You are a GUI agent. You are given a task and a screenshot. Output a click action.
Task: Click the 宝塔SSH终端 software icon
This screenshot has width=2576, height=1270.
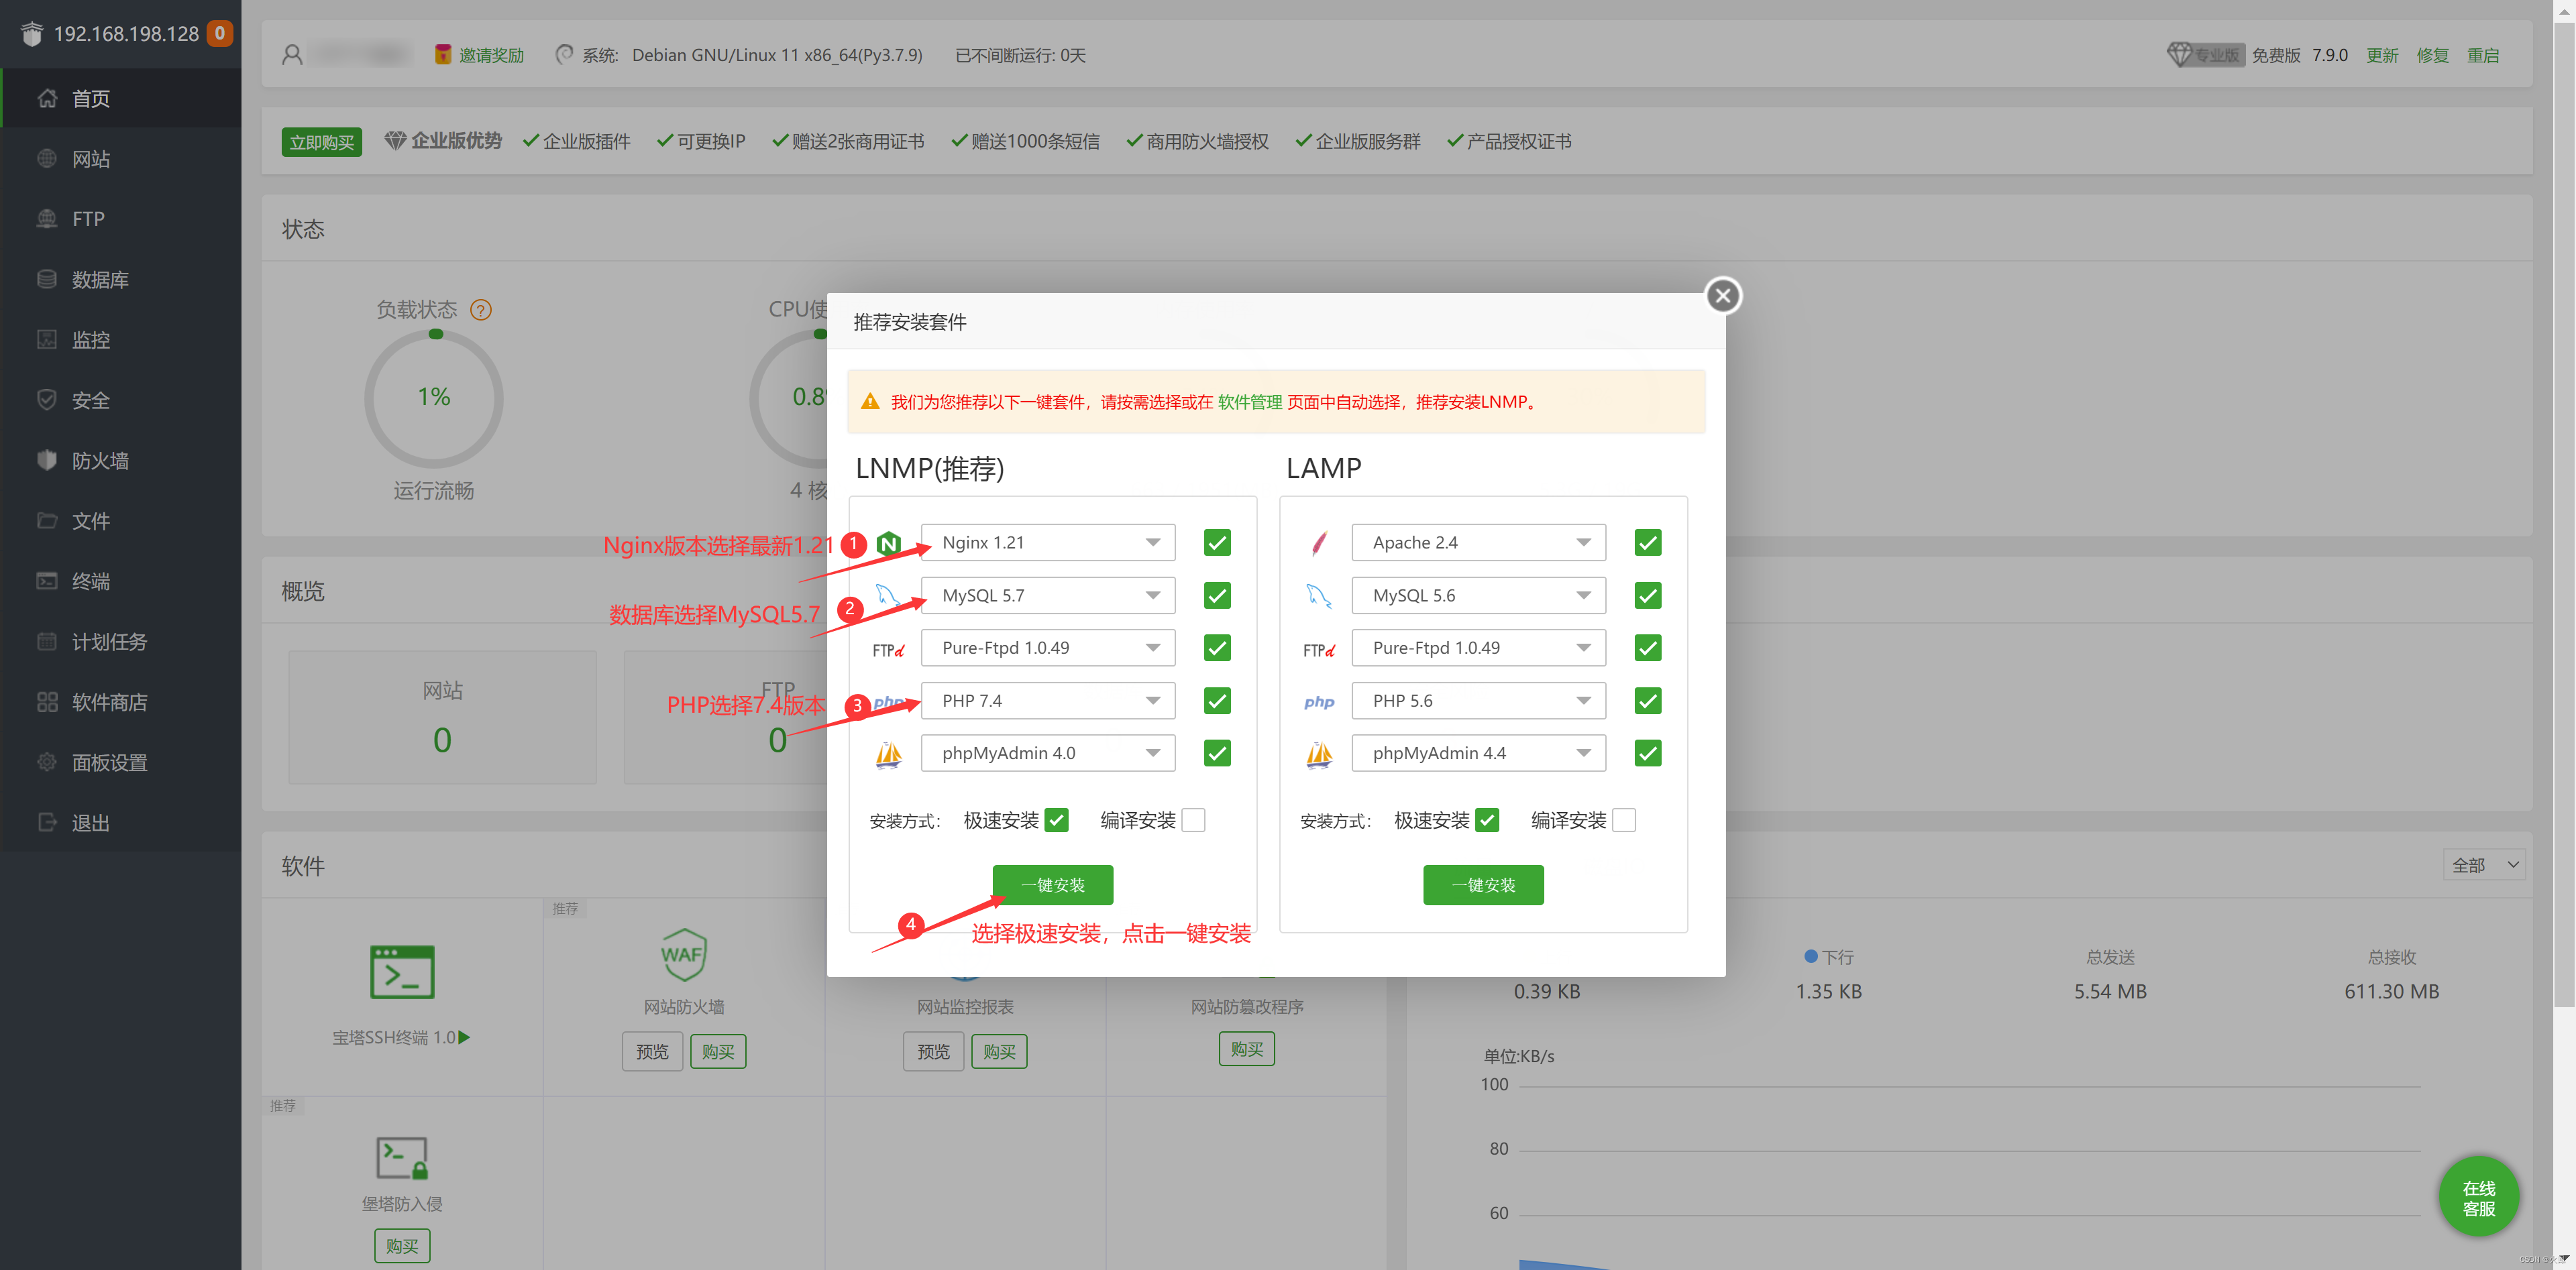coord(402,972)
